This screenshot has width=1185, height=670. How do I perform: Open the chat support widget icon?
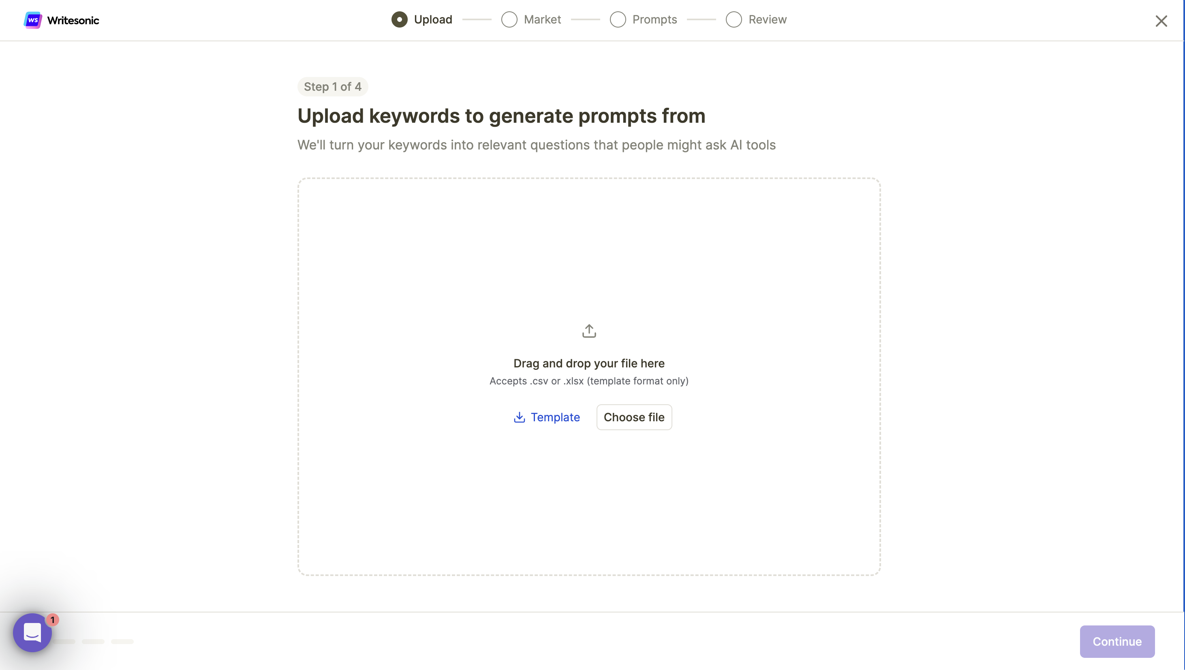(x=32, y=633)
